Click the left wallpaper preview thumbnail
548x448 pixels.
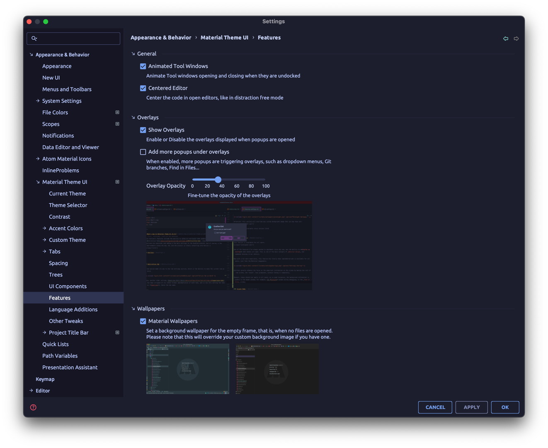point(188,369)
